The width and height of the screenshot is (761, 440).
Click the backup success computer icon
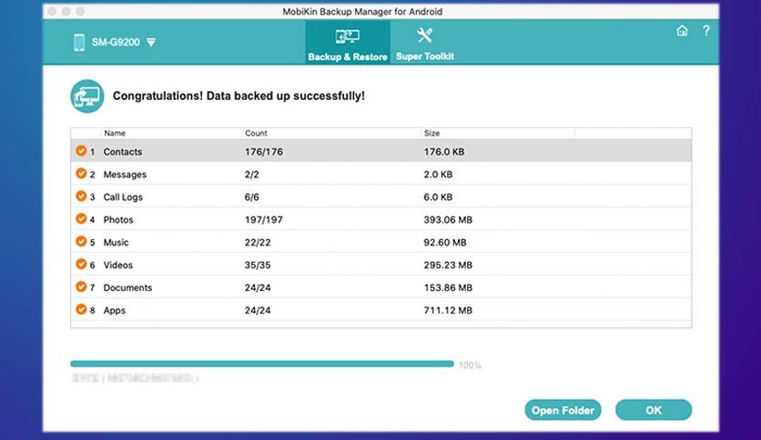[87, 96]
